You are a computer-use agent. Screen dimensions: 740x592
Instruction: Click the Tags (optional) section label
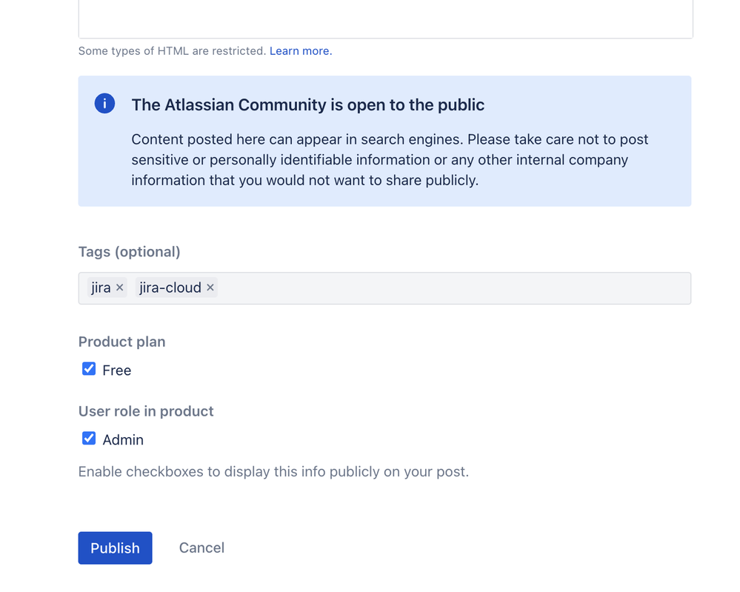coord(129,252)
